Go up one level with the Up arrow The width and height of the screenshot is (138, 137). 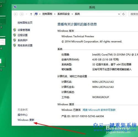pyautogui.click(x=31, y=14)
